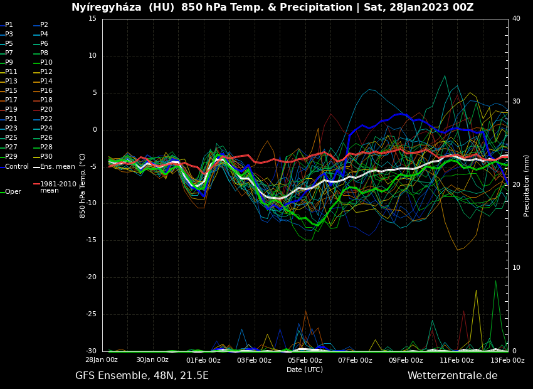Click the Precipitation (mm) axis title
533x389 pixels.
[527, 185]
